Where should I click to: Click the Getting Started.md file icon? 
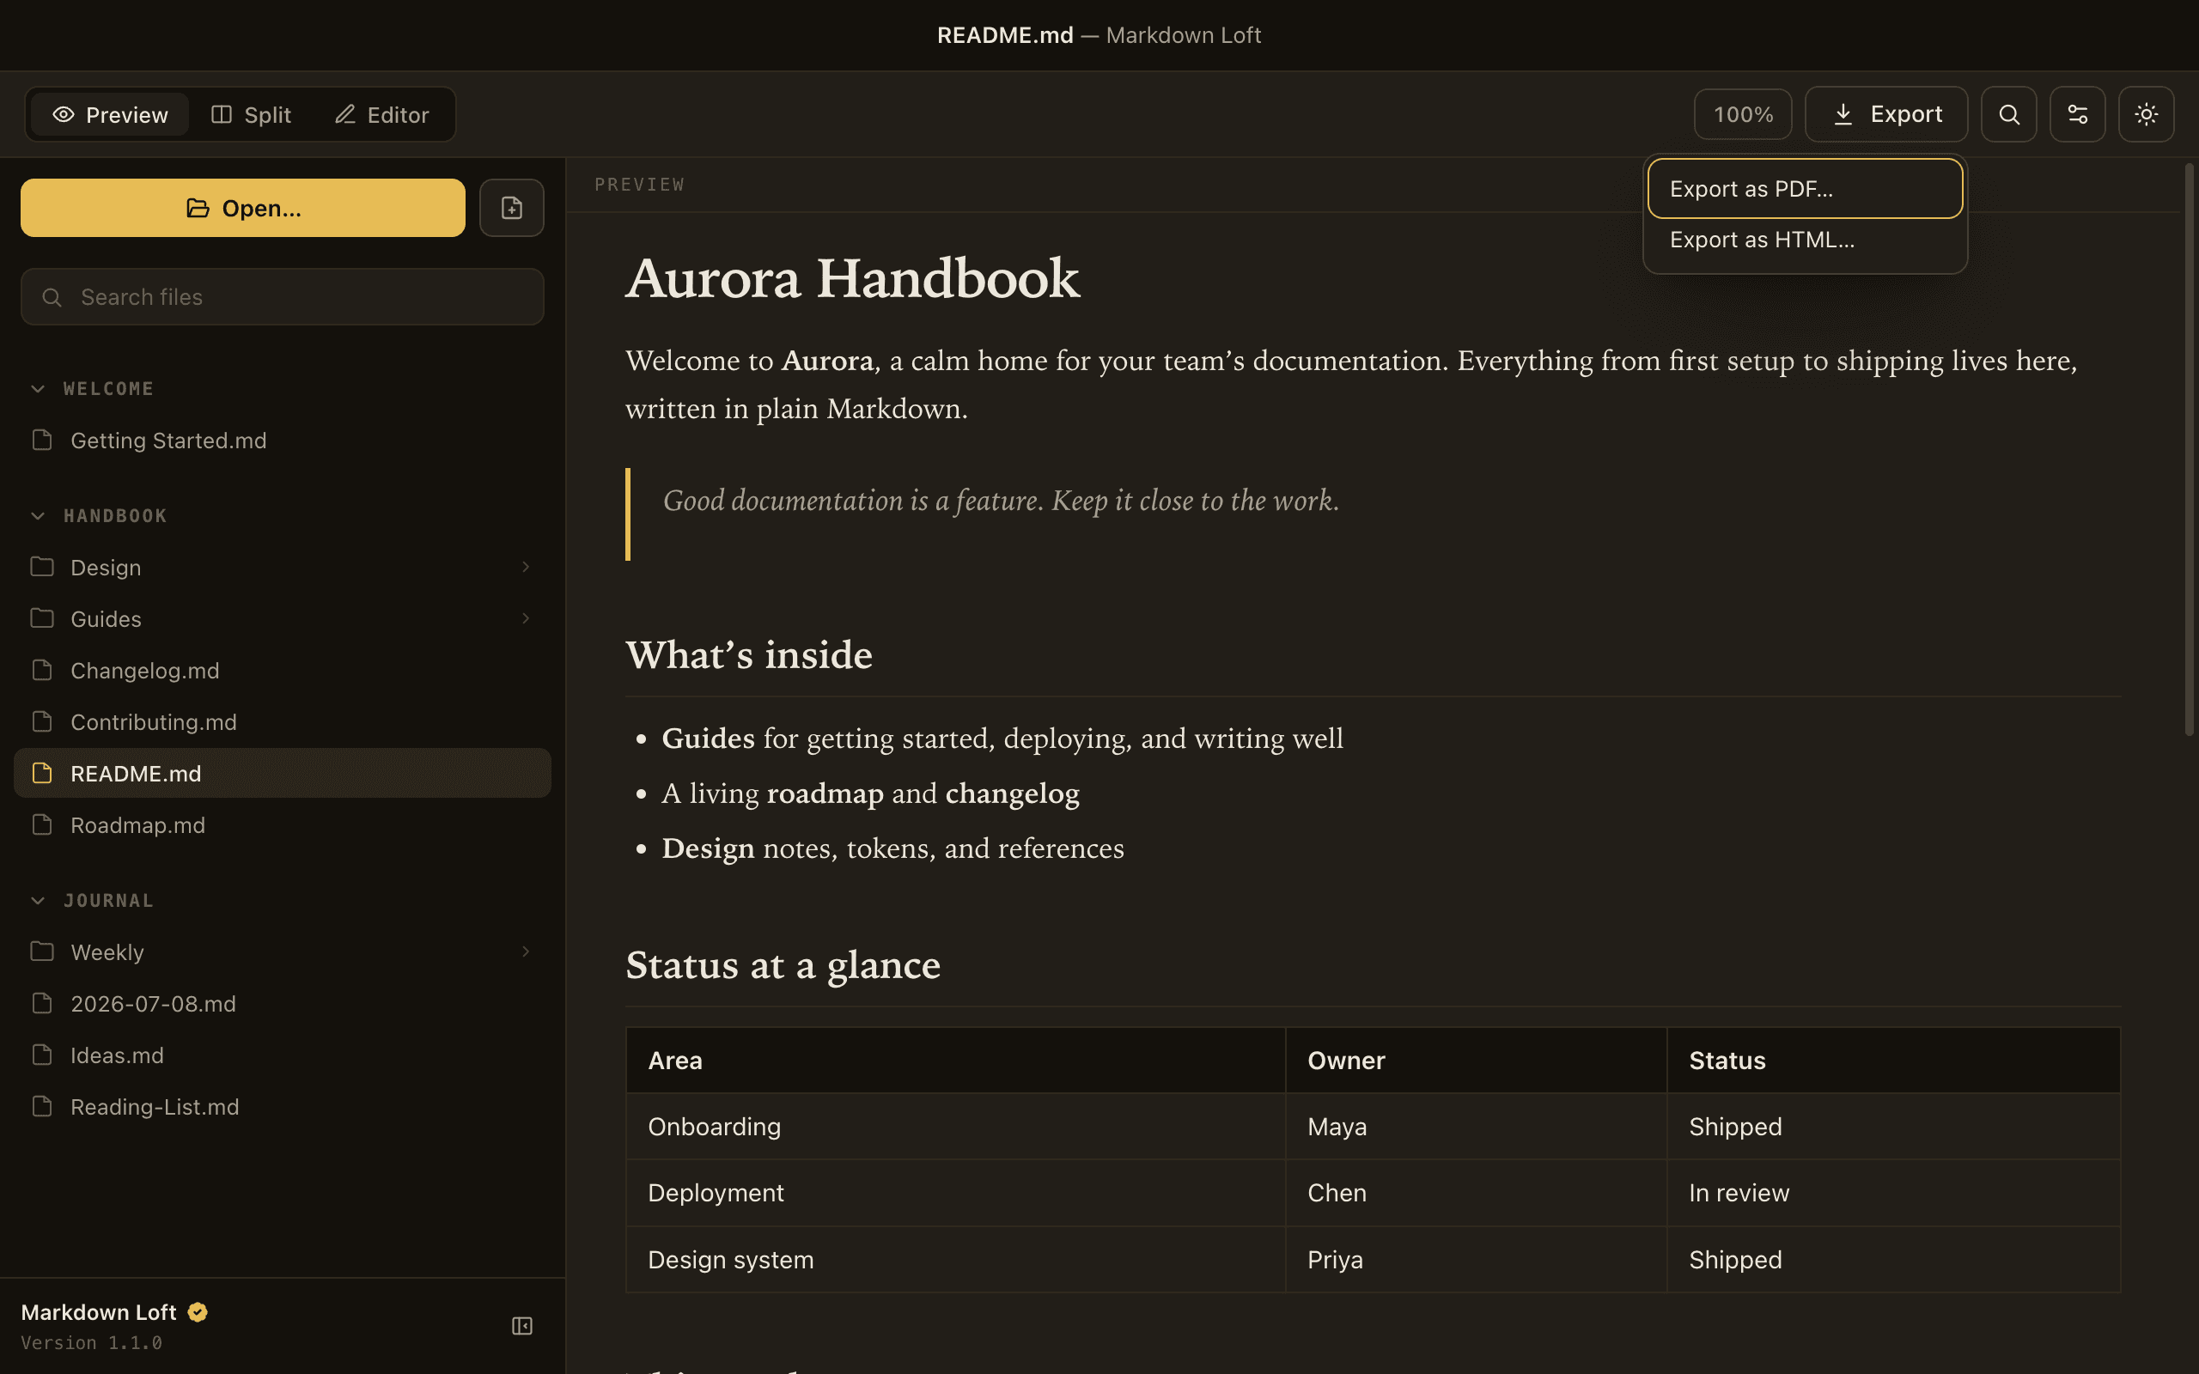pyautogui.click(x=42, y=440)
